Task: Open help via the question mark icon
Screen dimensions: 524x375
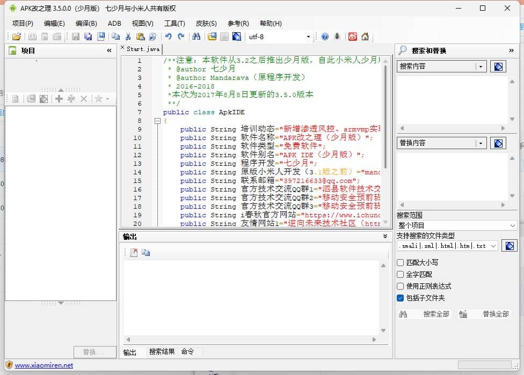Action: pos(325,36)
